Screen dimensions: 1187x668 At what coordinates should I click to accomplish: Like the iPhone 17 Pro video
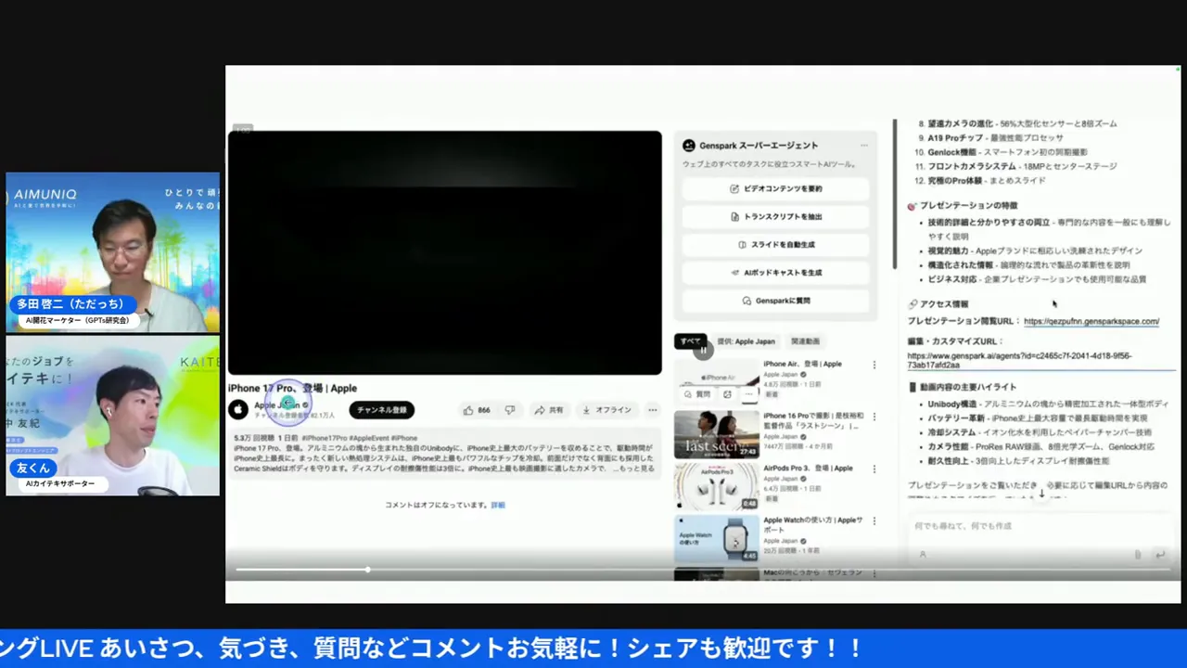477,410
